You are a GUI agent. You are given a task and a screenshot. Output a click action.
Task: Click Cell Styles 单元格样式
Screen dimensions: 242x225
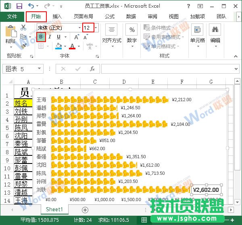(x=161, y=46)
